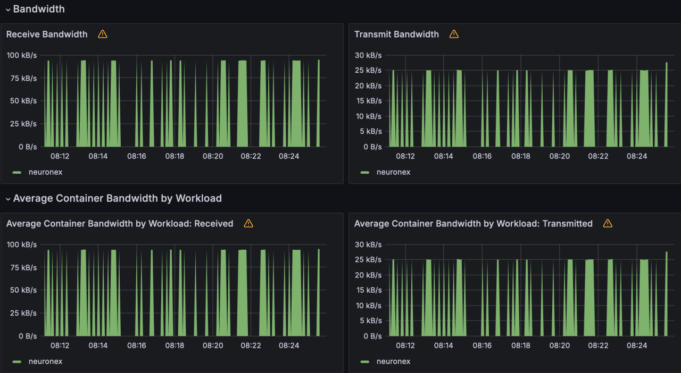Click Average Container Bandwidth by Workload row title
The height and width of the screenshot is (373, 681).
(x=117, y=198)
